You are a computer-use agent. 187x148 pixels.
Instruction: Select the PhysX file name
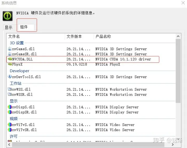click(x=17, y=64)
